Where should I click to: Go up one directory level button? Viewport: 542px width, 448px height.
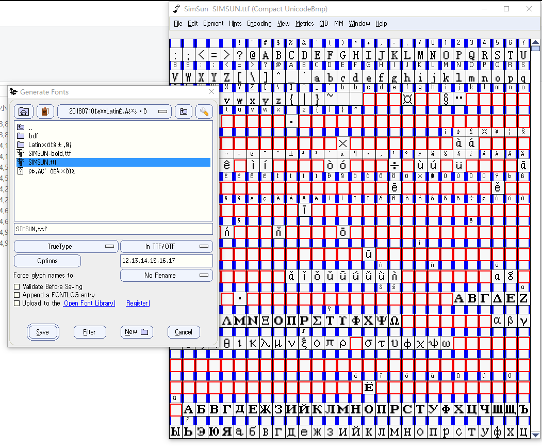183,111
